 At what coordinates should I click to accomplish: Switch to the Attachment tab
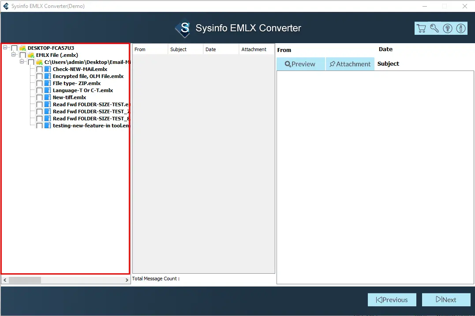[x=350, y=64]
